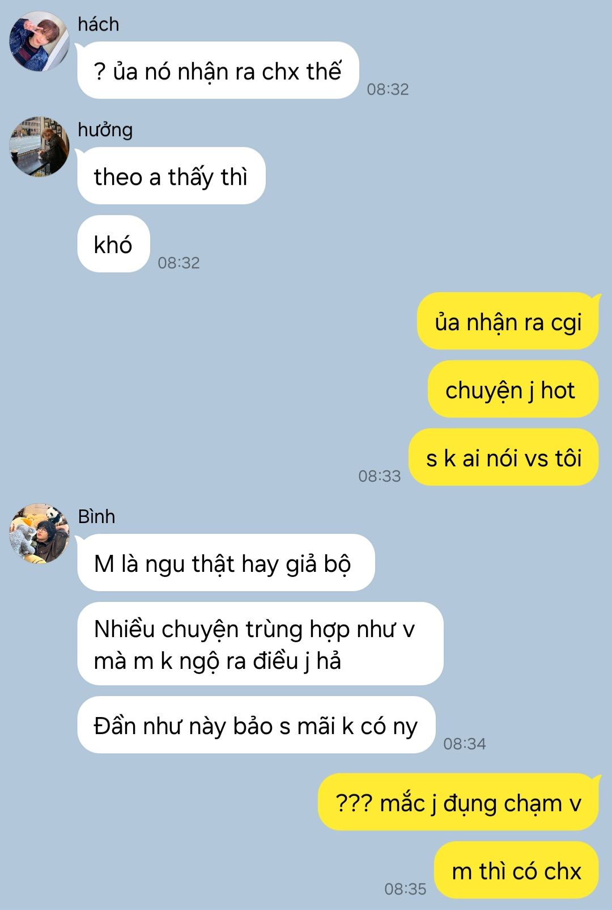Screen dimensions: 612x910
Task: Select the sender name "hách"
Action: [x=99, y=24]
